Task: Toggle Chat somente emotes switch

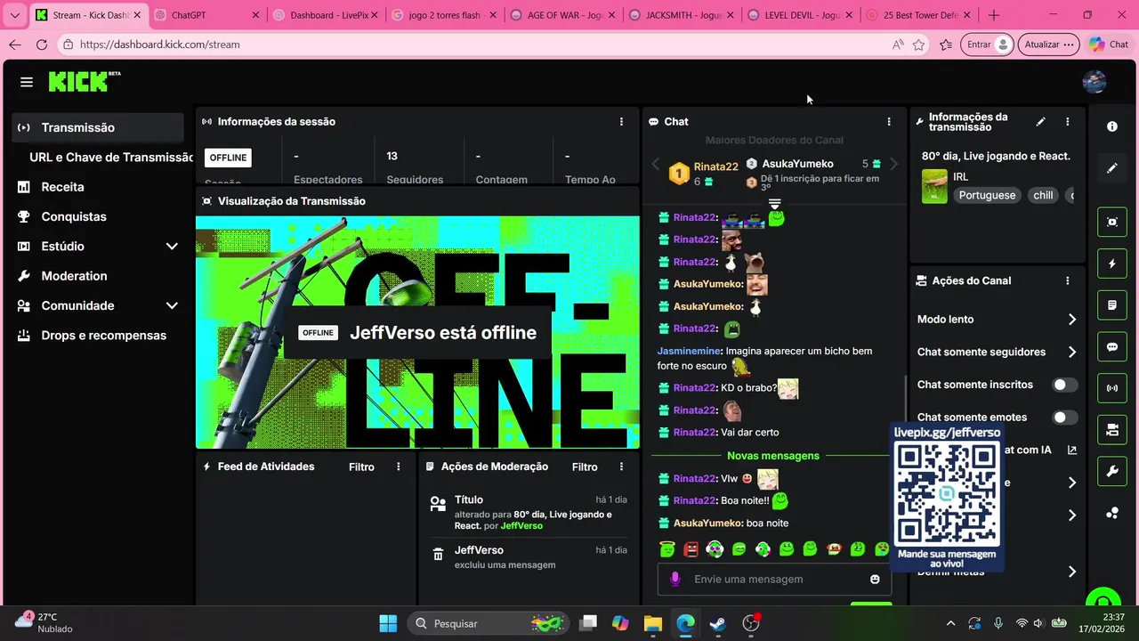Action: (x=1064, y=418)
